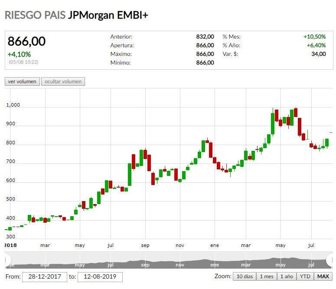
Task: Click the 'Anterior:' label
Action: 121,37
